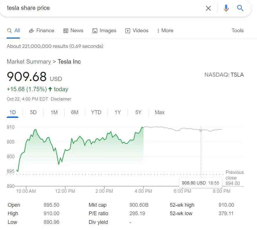Click the Div yield label
The width and height of the screenshot is (257, 230).
(x=98, y=222)
